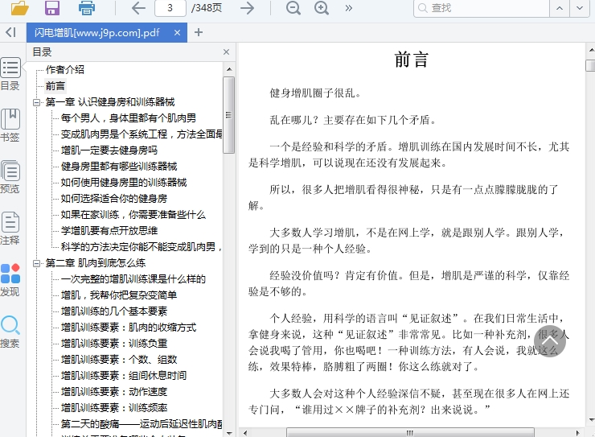Viewport: 595px width, 437px height.
Task: Find next match with the down chevron
Action: point(580,8)
